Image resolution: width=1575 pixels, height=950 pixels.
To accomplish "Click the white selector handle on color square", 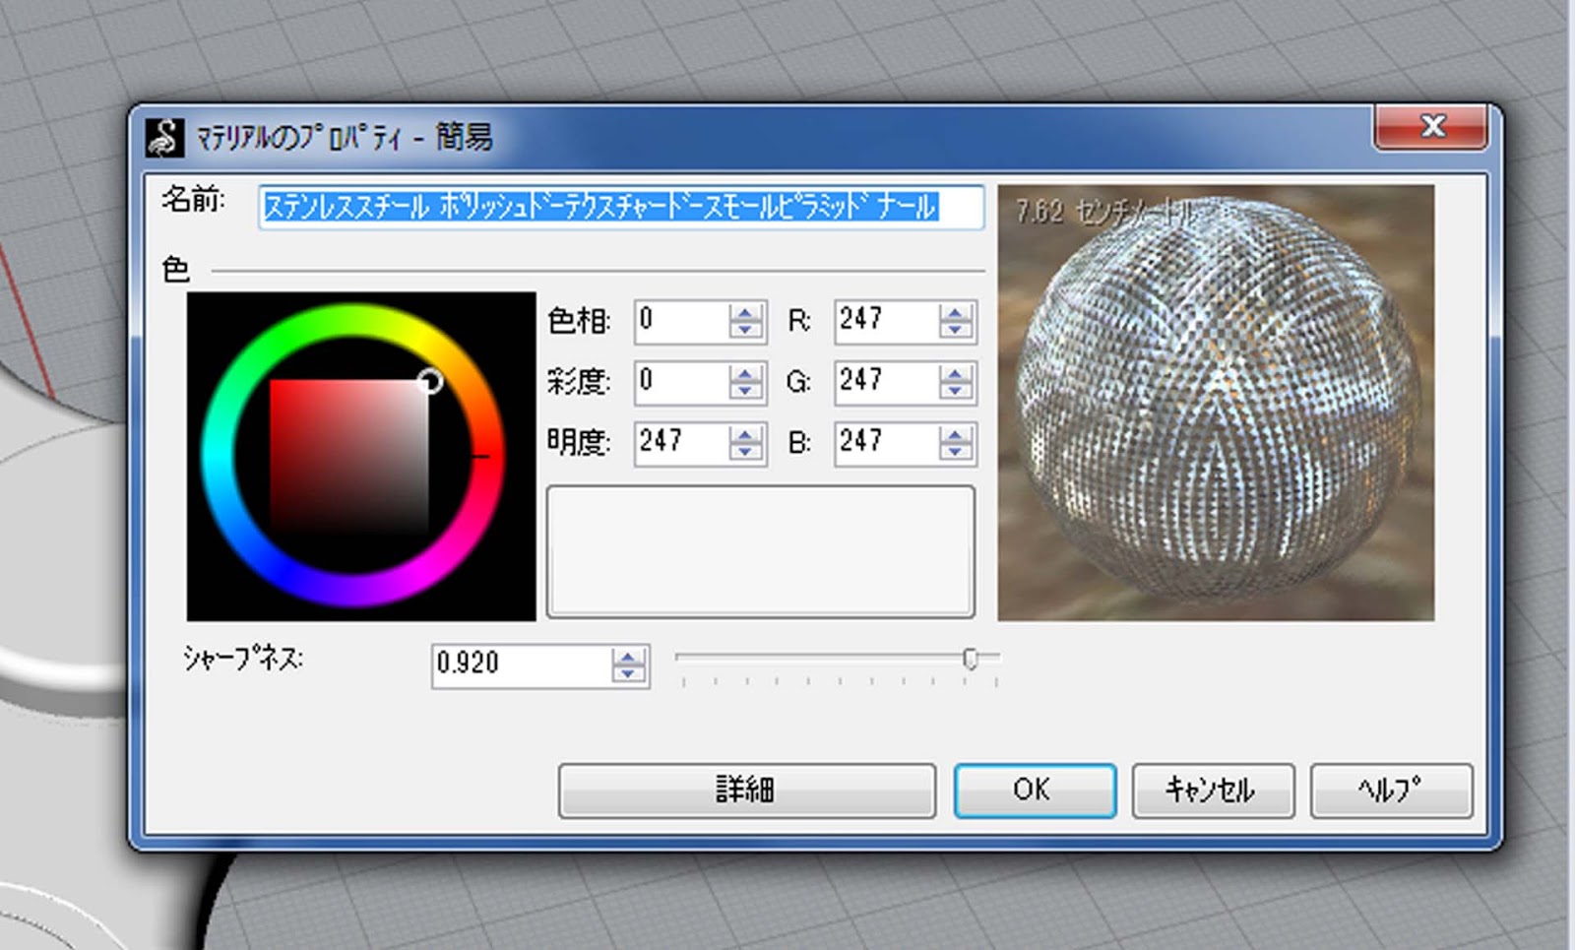I will click(430, 381).
